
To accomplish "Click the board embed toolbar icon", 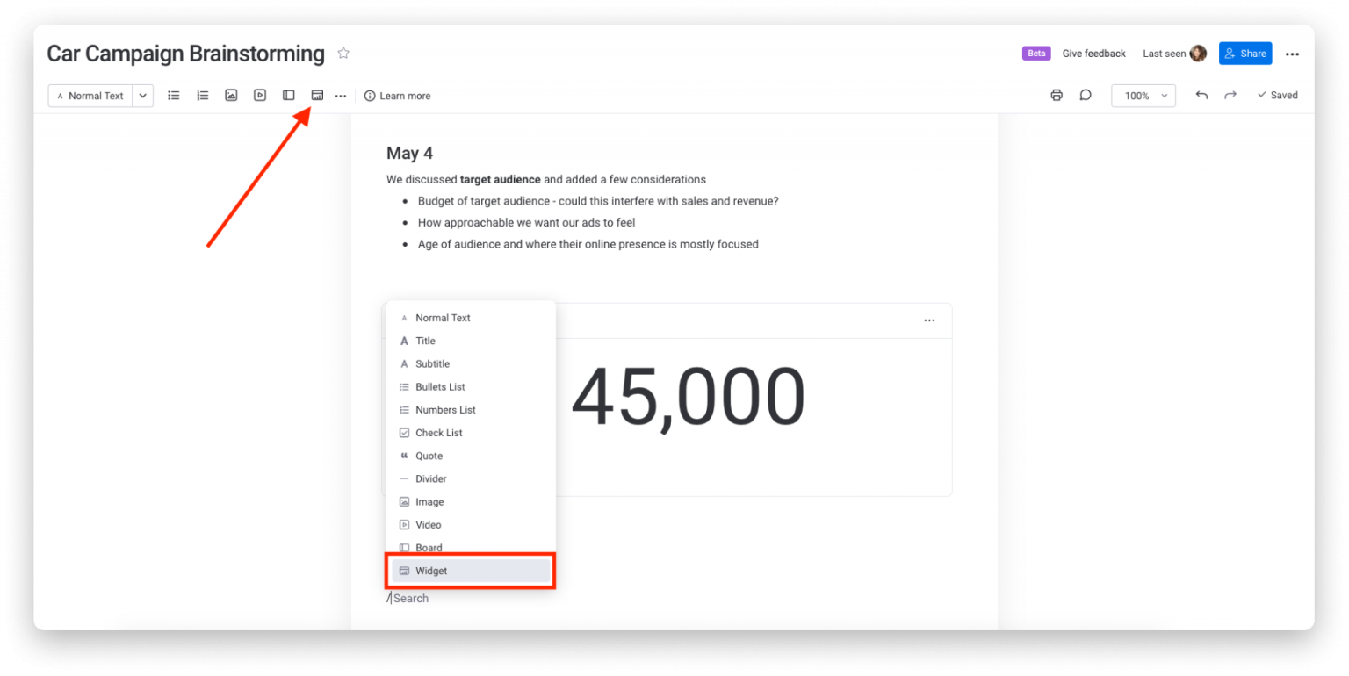I will [x=289, y=96].
